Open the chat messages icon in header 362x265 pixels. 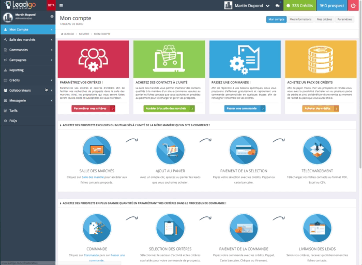[278, 6]
